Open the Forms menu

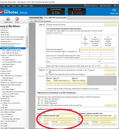point(14,6)
